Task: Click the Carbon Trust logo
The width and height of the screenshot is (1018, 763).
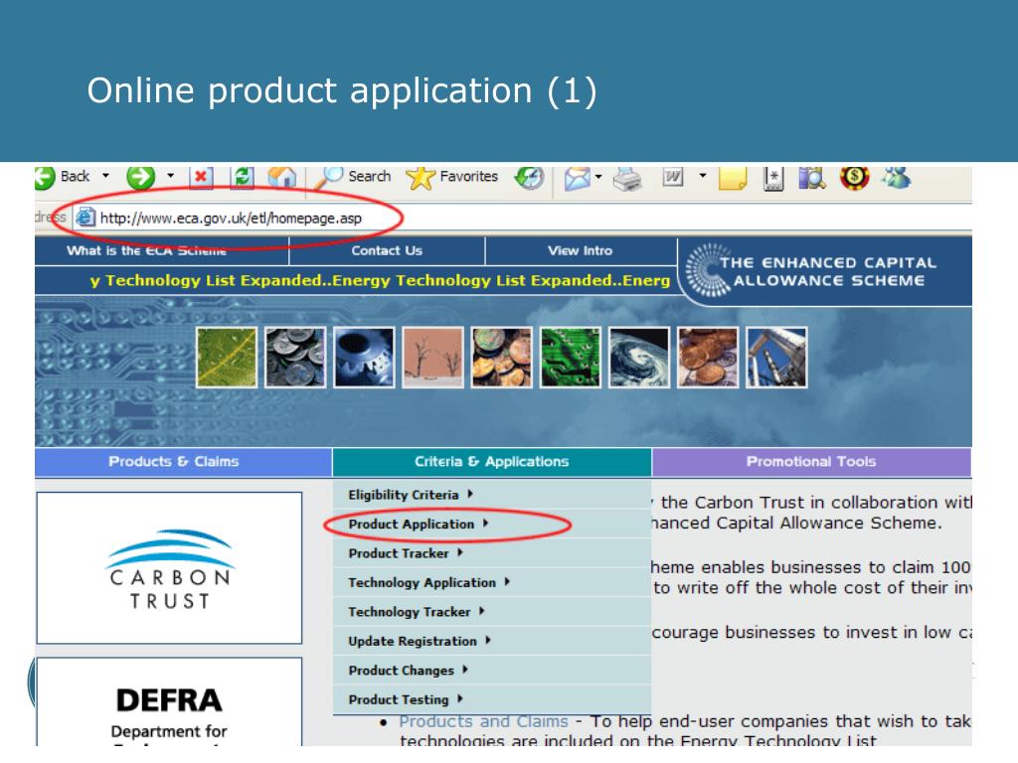Action: tap(169, 567)
